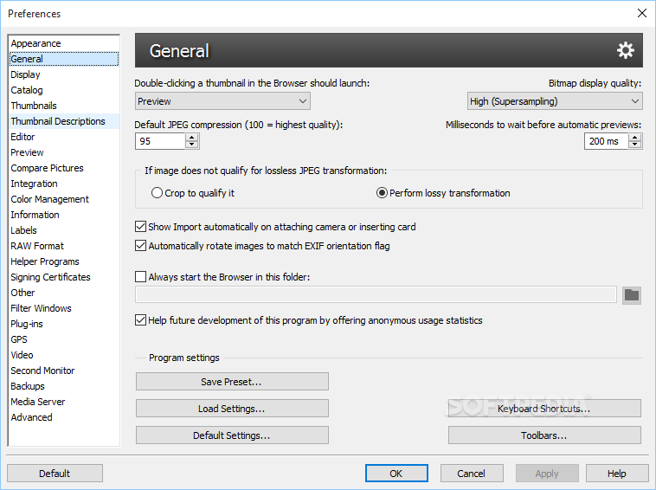Image resolution: width=656 pixels, height=490 pixels.
Task: Toggle Show Import automatically checkbox
Action: pyautogui.click(x=142, y=227)
